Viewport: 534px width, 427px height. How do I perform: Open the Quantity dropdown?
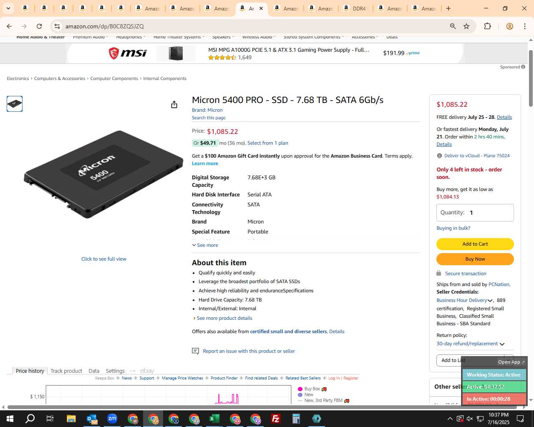click(x=475, y=213)
